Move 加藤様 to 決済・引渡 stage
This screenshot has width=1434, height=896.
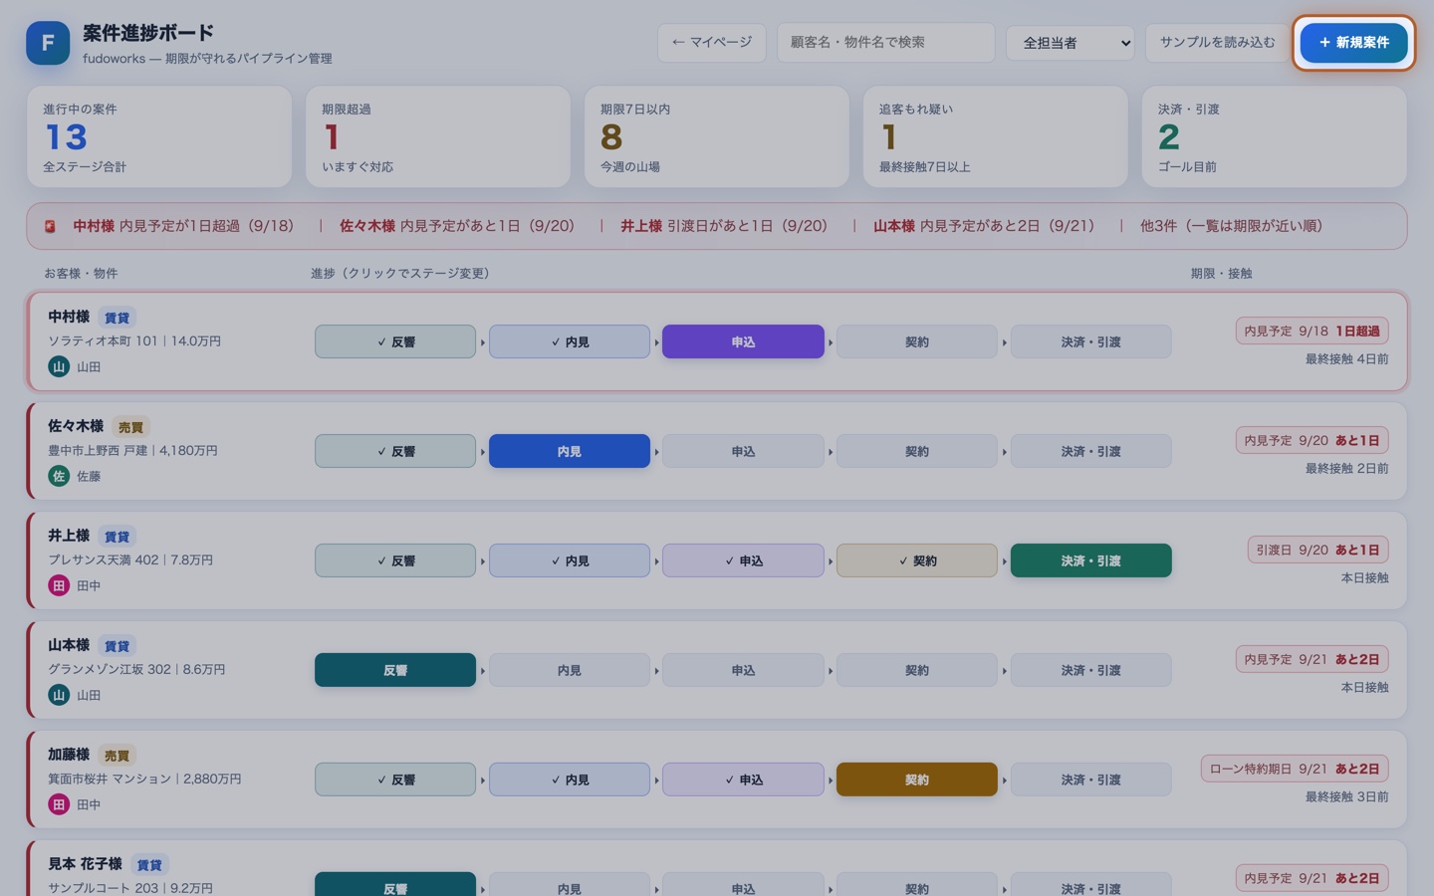[1091, 780]
